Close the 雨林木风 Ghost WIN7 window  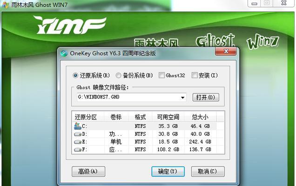284,3
